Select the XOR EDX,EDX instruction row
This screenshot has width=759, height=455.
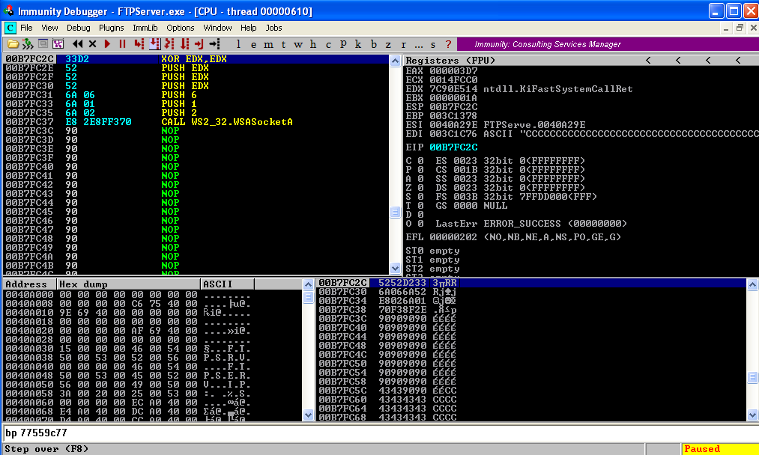pyautogui.click(x=196, y=59)
